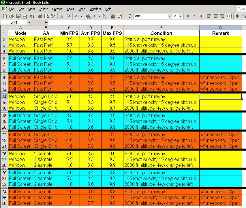Click the Name Box showing G14
The width and height of the screenshot is (246, 208).
tap(14, 22)
